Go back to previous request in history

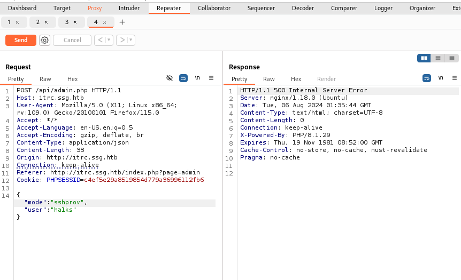click(x=100, y=40)
